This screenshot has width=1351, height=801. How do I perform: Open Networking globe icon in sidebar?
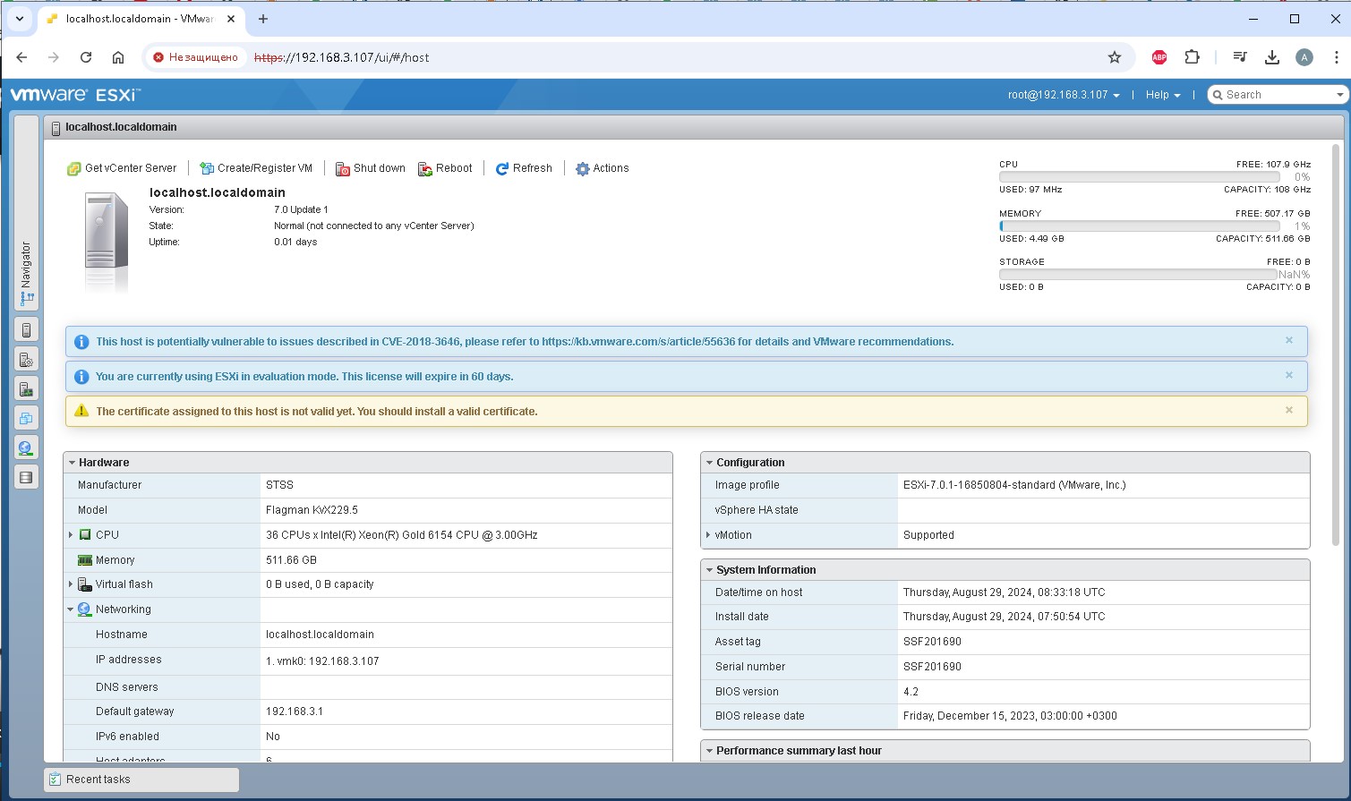coord(26,447)
